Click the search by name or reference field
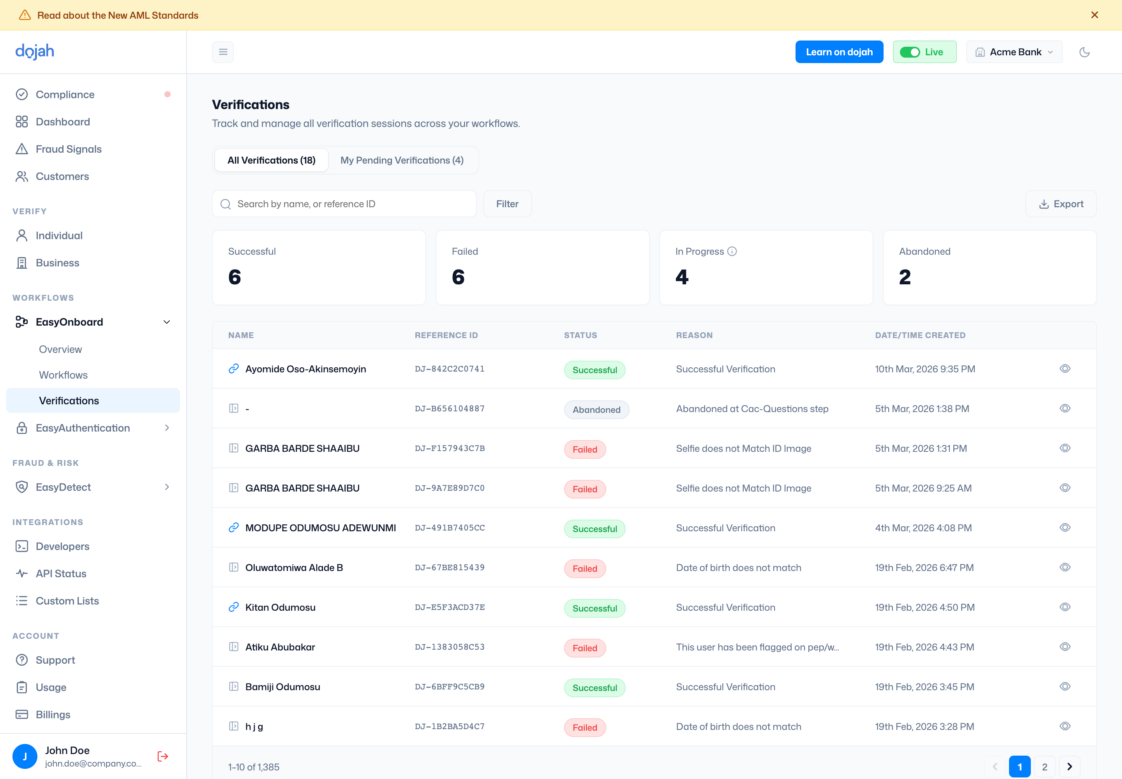Viewport: 1122px width, 779px height. click(344, 204)
